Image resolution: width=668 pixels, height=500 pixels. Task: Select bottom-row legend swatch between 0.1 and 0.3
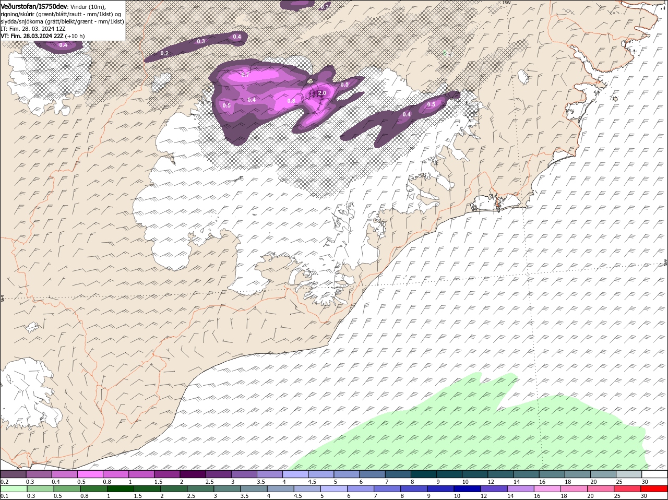pos(14,489)
